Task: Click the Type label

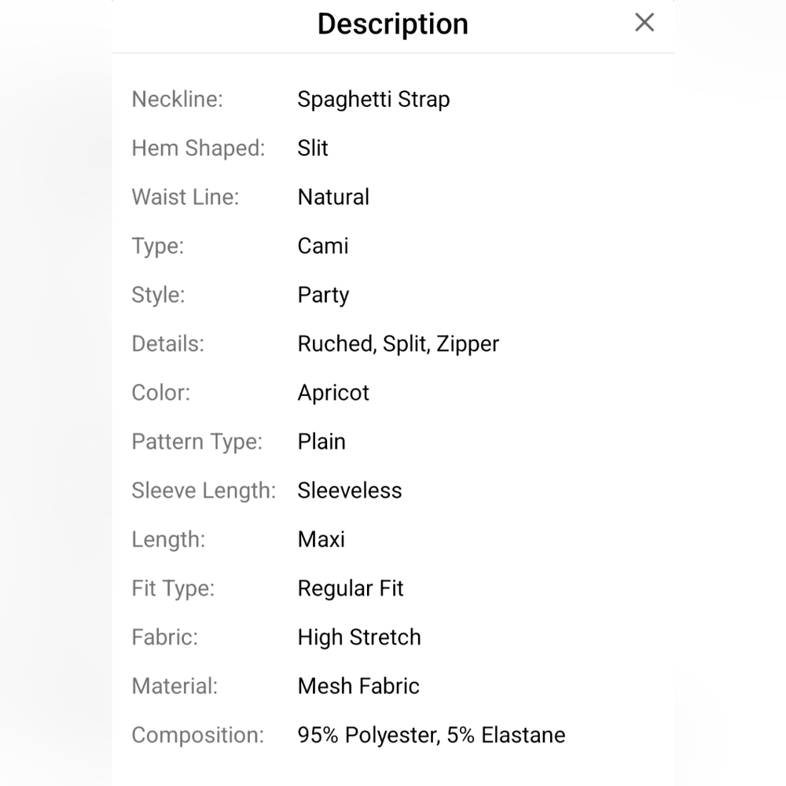Action: 157,246
